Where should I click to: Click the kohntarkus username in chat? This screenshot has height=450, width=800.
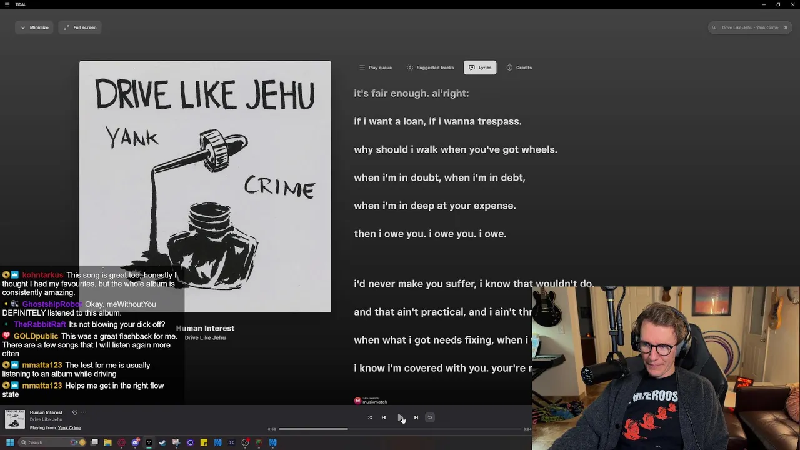(42, 275)
